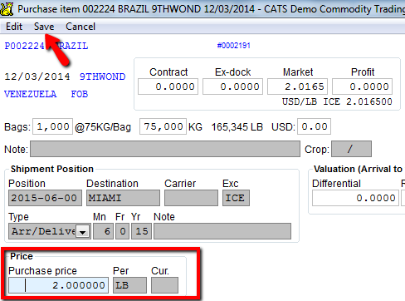Select the Per field showing LB
405x301 pixels.
tap(129, 285)
